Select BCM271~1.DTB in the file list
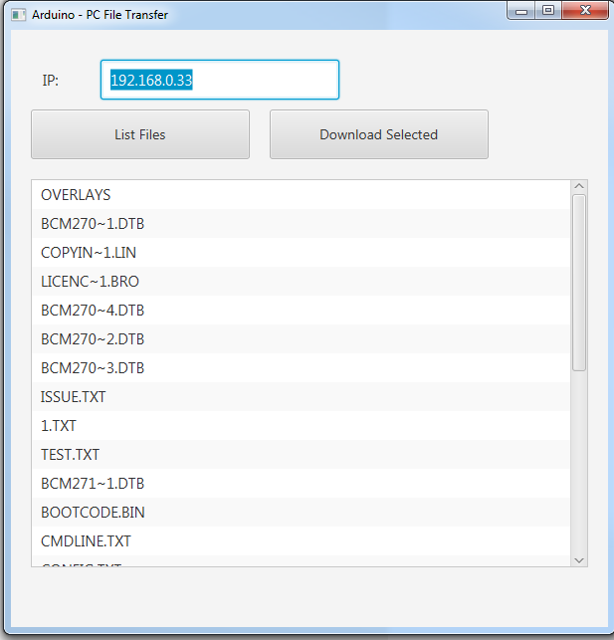Image resolution: width=614 pixels, height=640 pixels. tap(301, 484)
